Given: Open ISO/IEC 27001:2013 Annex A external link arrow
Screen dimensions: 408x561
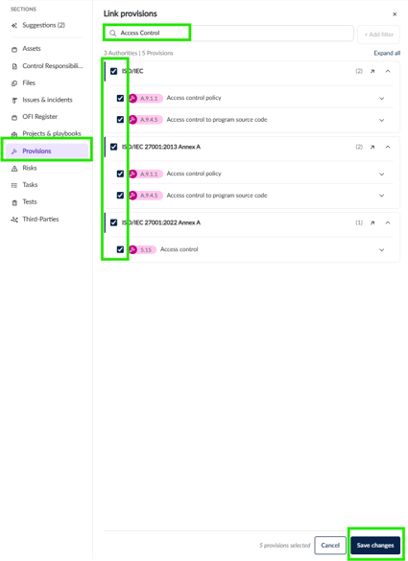Looking at the screenshot, I should click(x=372, y=147).
